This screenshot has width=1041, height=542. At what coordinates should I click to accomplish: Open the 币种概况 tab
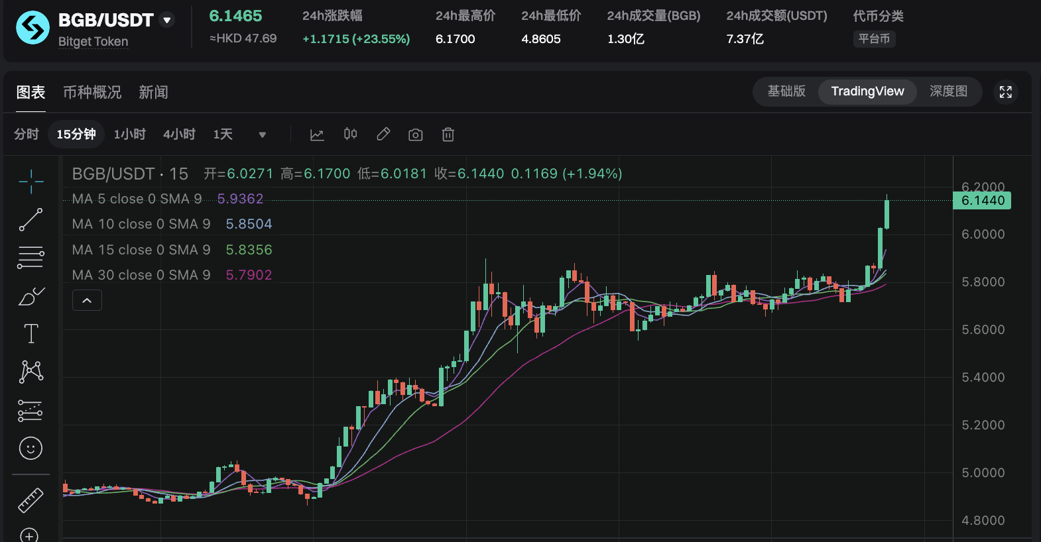(x=92, y=92)
